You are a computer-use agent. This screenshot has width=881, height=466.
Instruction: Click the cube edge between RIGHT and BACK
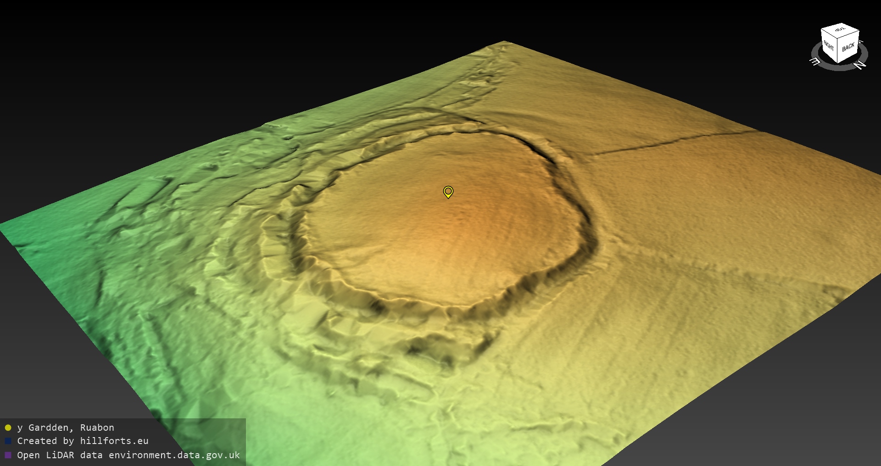pyautogui.click(x=838, y=52)
